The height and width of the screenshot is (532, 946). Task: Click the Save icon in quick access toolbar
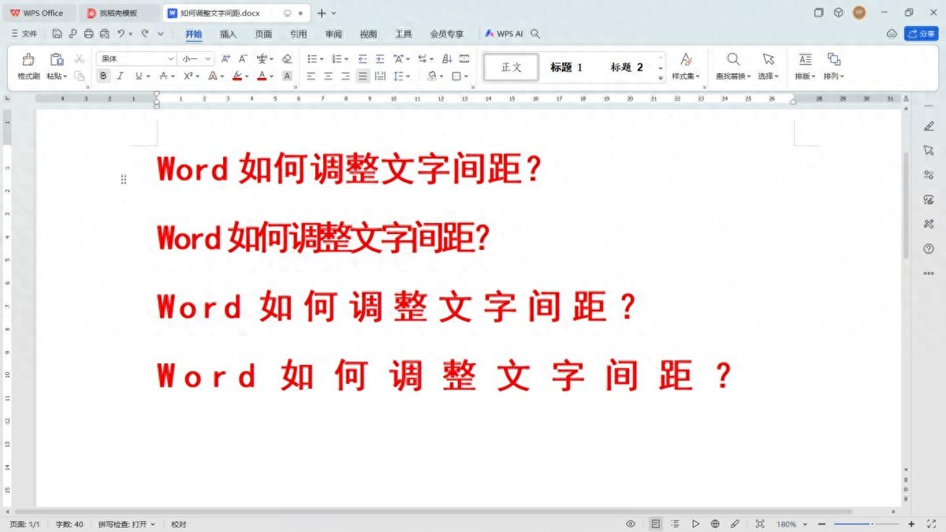(x=57, y=34)
